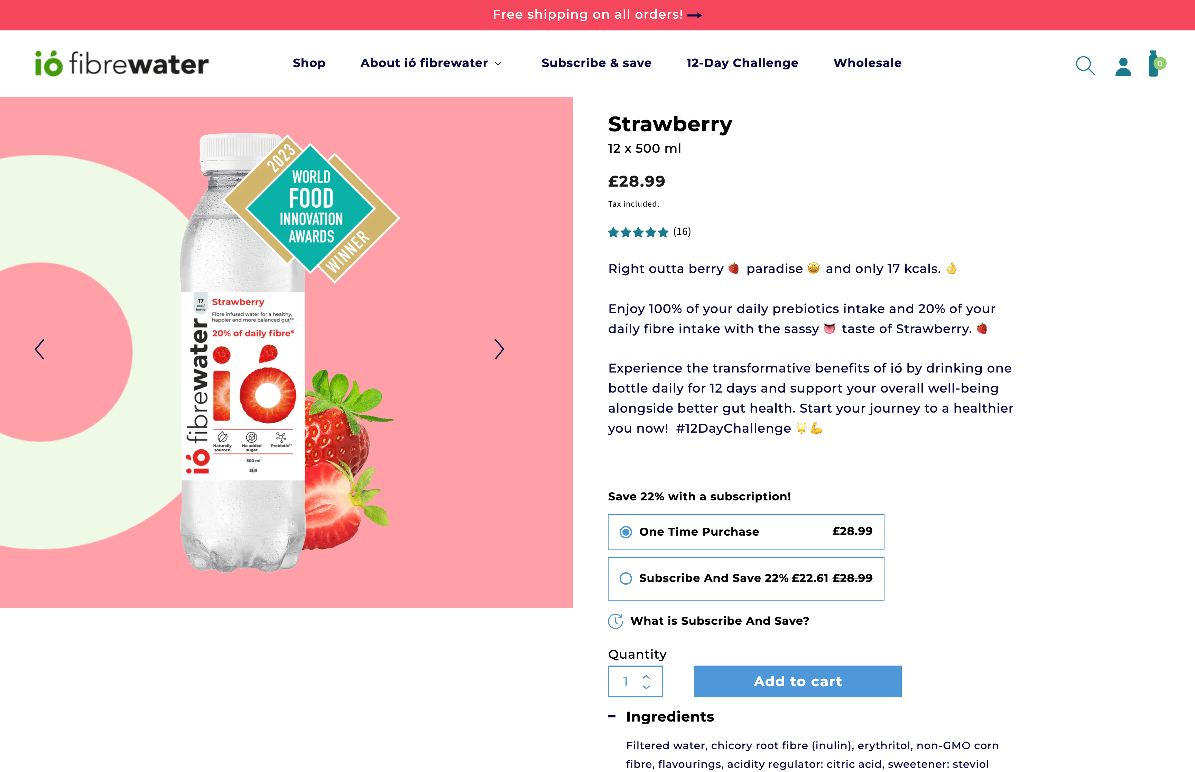The width and height of the screenshot is (1195, 772).
Task: Expand About ió fibrewater dropdown menu
Action: [431, 63]
